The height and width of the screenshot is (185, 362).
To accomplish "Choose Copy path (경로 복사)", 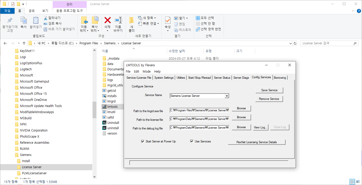I will point(52,23).
